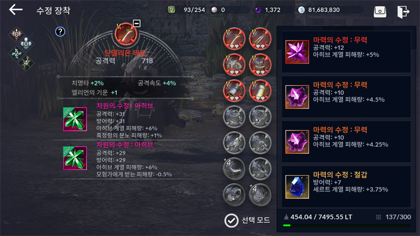Choose the 마력의 수정 : 철갑 crystal

point(346,187)
